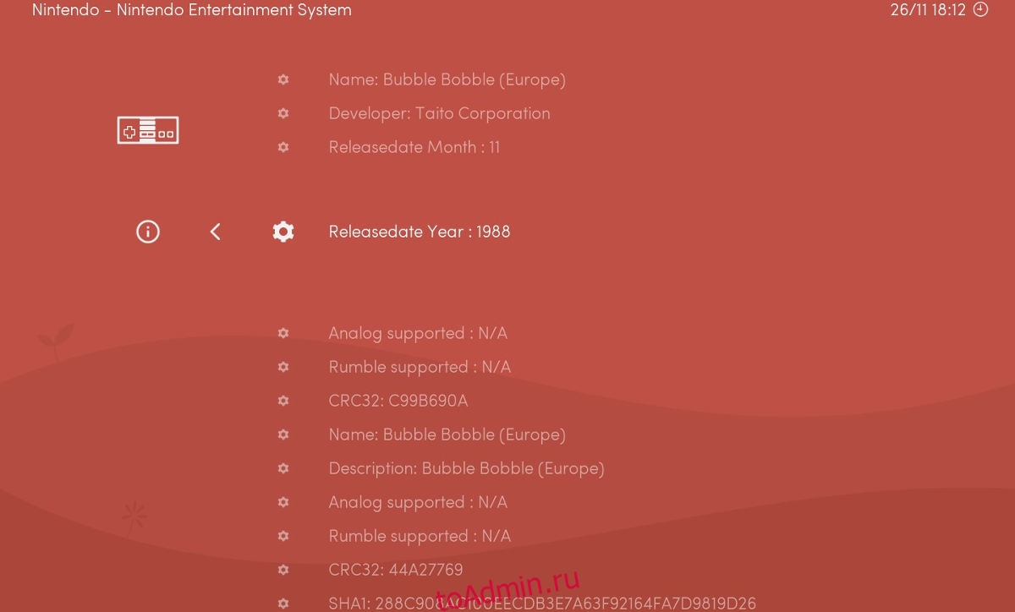This screenshot has height=612, width=1015.
Task: Select the highlighted Releasedate Year : 1988 entry
Action: pyautogui.click(x=419, y=232)
